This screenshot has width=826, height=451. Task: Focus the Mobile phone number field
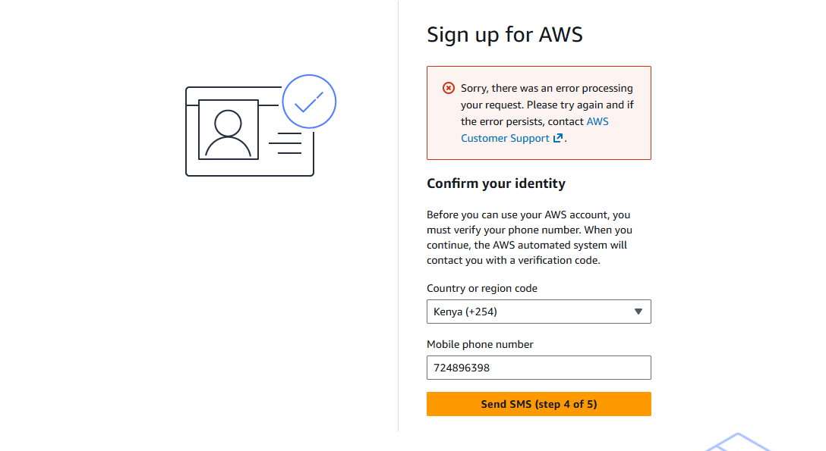click(538, 368)
